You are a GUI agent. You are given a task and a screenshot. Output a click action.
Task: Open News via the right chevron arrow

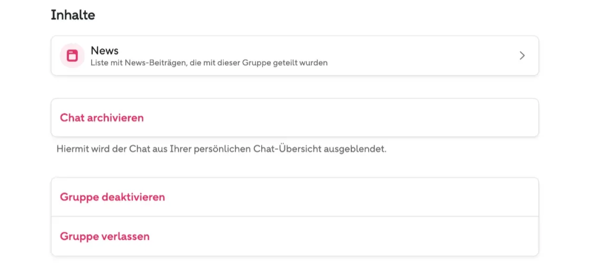(522, 56)
